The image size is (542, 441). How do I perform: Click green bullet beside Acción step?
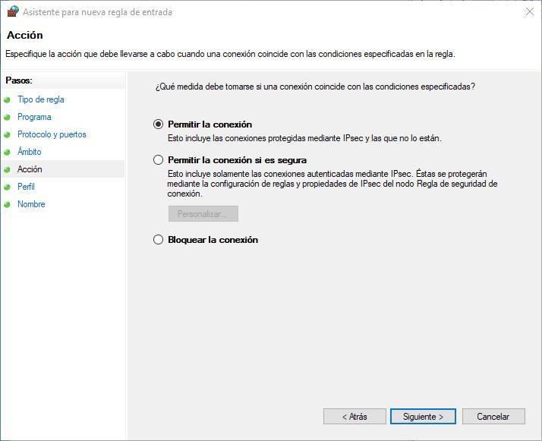[x=8, y=169]
